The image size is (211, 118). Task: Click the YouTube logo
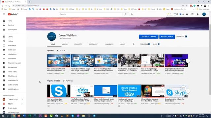[x=13, y=14]
